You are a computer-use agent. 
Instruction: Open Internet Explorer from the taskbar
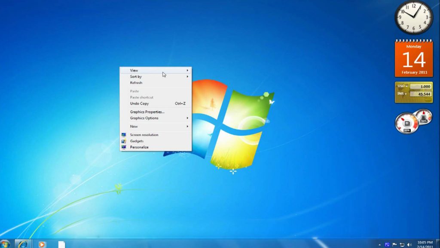[22, 244]
